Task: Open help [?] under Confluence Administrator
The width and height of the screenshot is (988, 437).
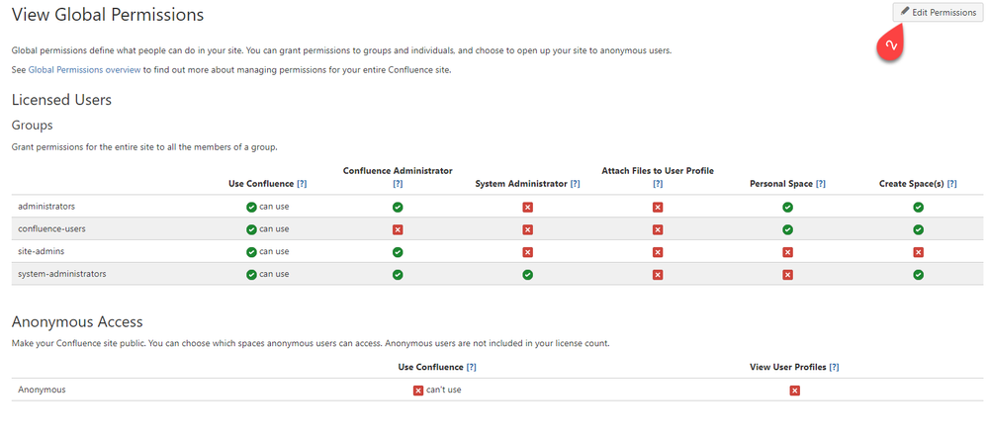Action: click(398, 184)
